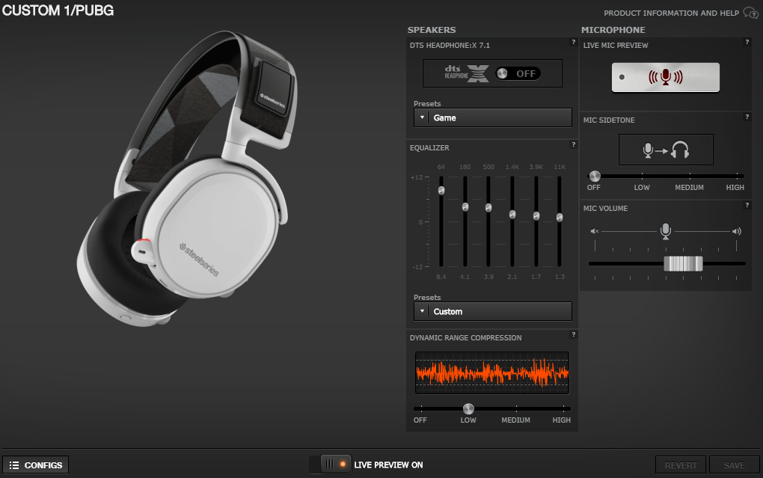This screenshot has height=478, width=763.
Task: Open the DTS Presets dropdown showing Game
Action: (492, 117)
